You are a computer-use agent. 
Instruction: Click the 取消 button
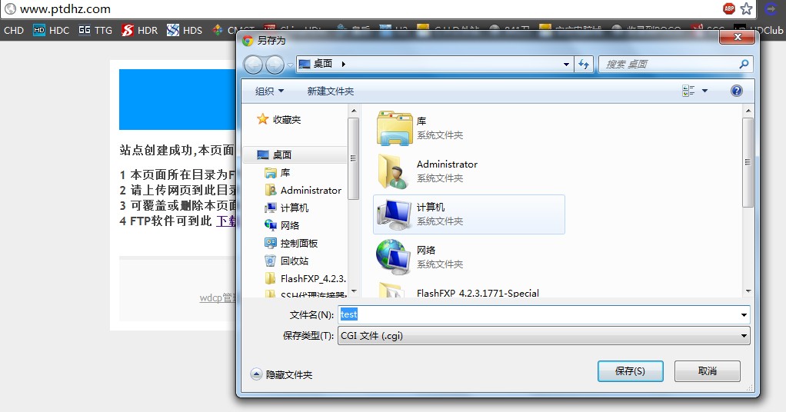click(x=707, y=371)
